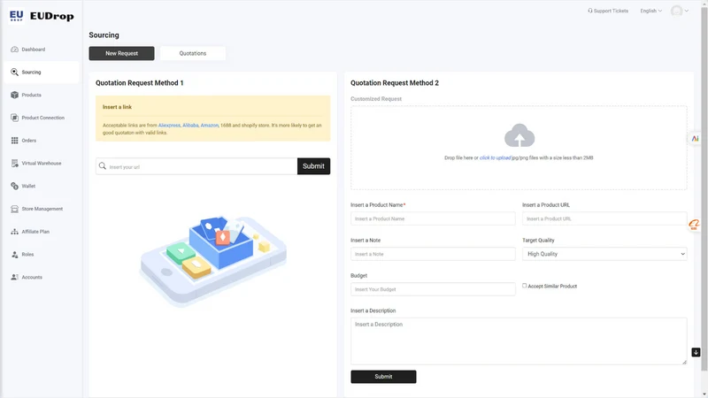Click the Store Management icon
708x398 pixels.
(x=14, y=209)
